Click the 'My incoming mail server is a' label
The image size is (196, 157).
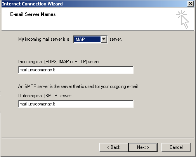(x=44, y=39)
